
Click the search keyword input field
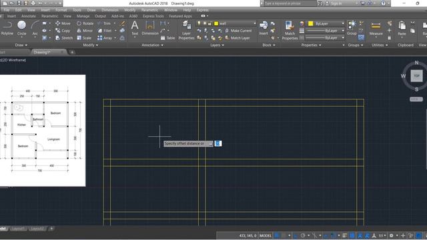(x=290, y=3)
